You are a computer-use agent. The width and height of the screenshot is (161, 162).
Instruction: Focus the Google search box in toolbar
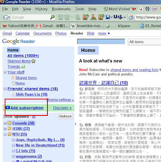tap(30, 17)
